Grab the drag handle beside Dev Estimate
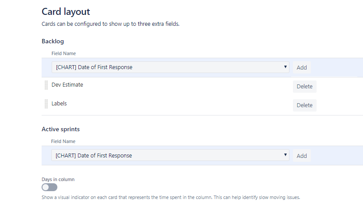 click(x=46, y=85)
